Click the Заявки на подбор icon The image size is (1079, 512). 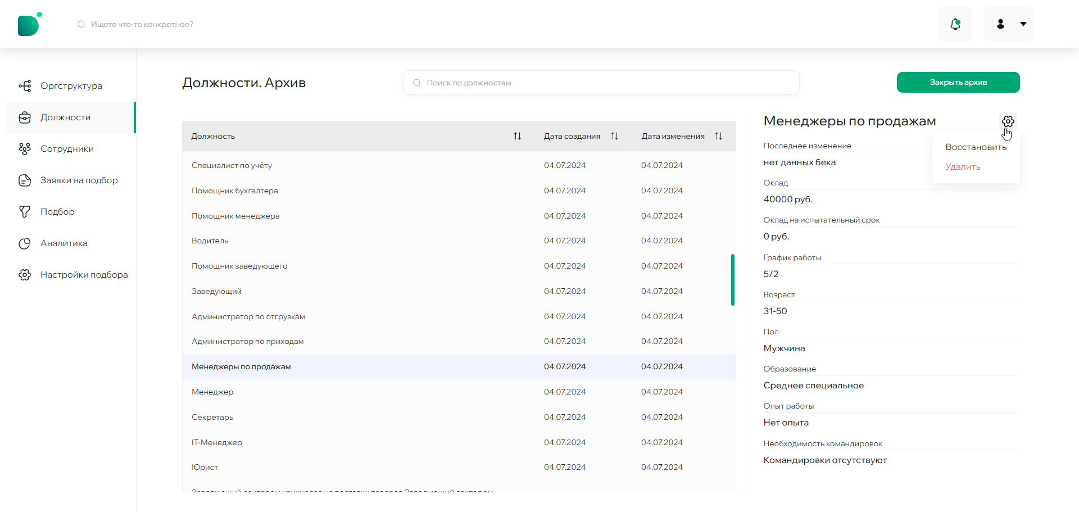click(x=25, y=180)
